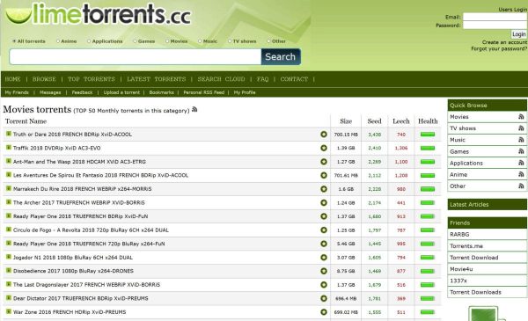Select the Games radio button
Viewport: 528px width, 321px height.
click(x=135, y=41)
